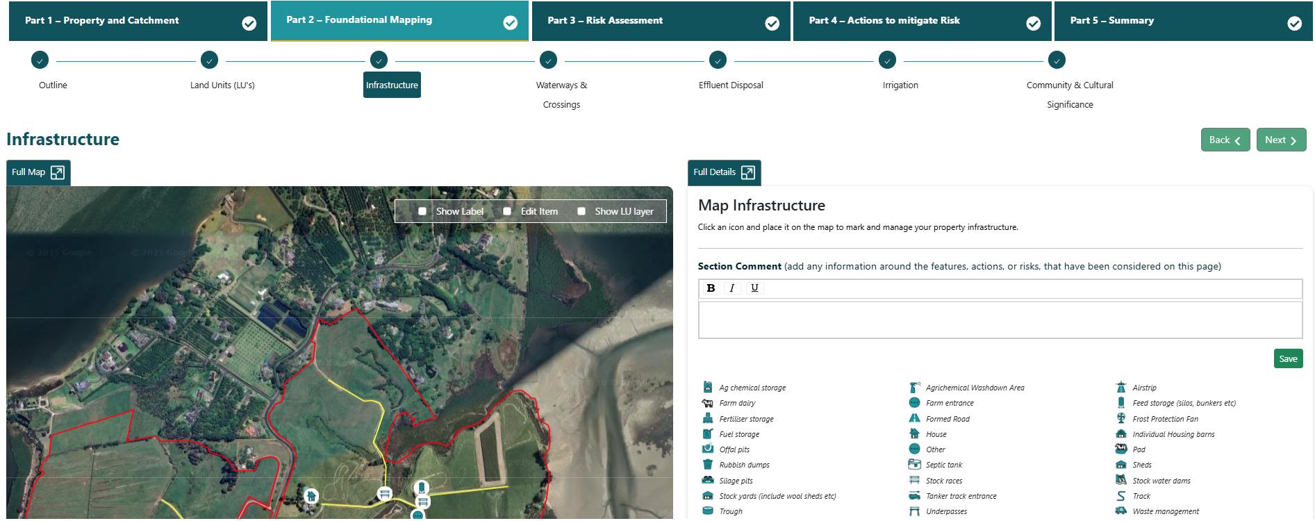Expand the Full Details panel
The width and height of the screenshot is (1315, 521).
click(x=724, y=172)
